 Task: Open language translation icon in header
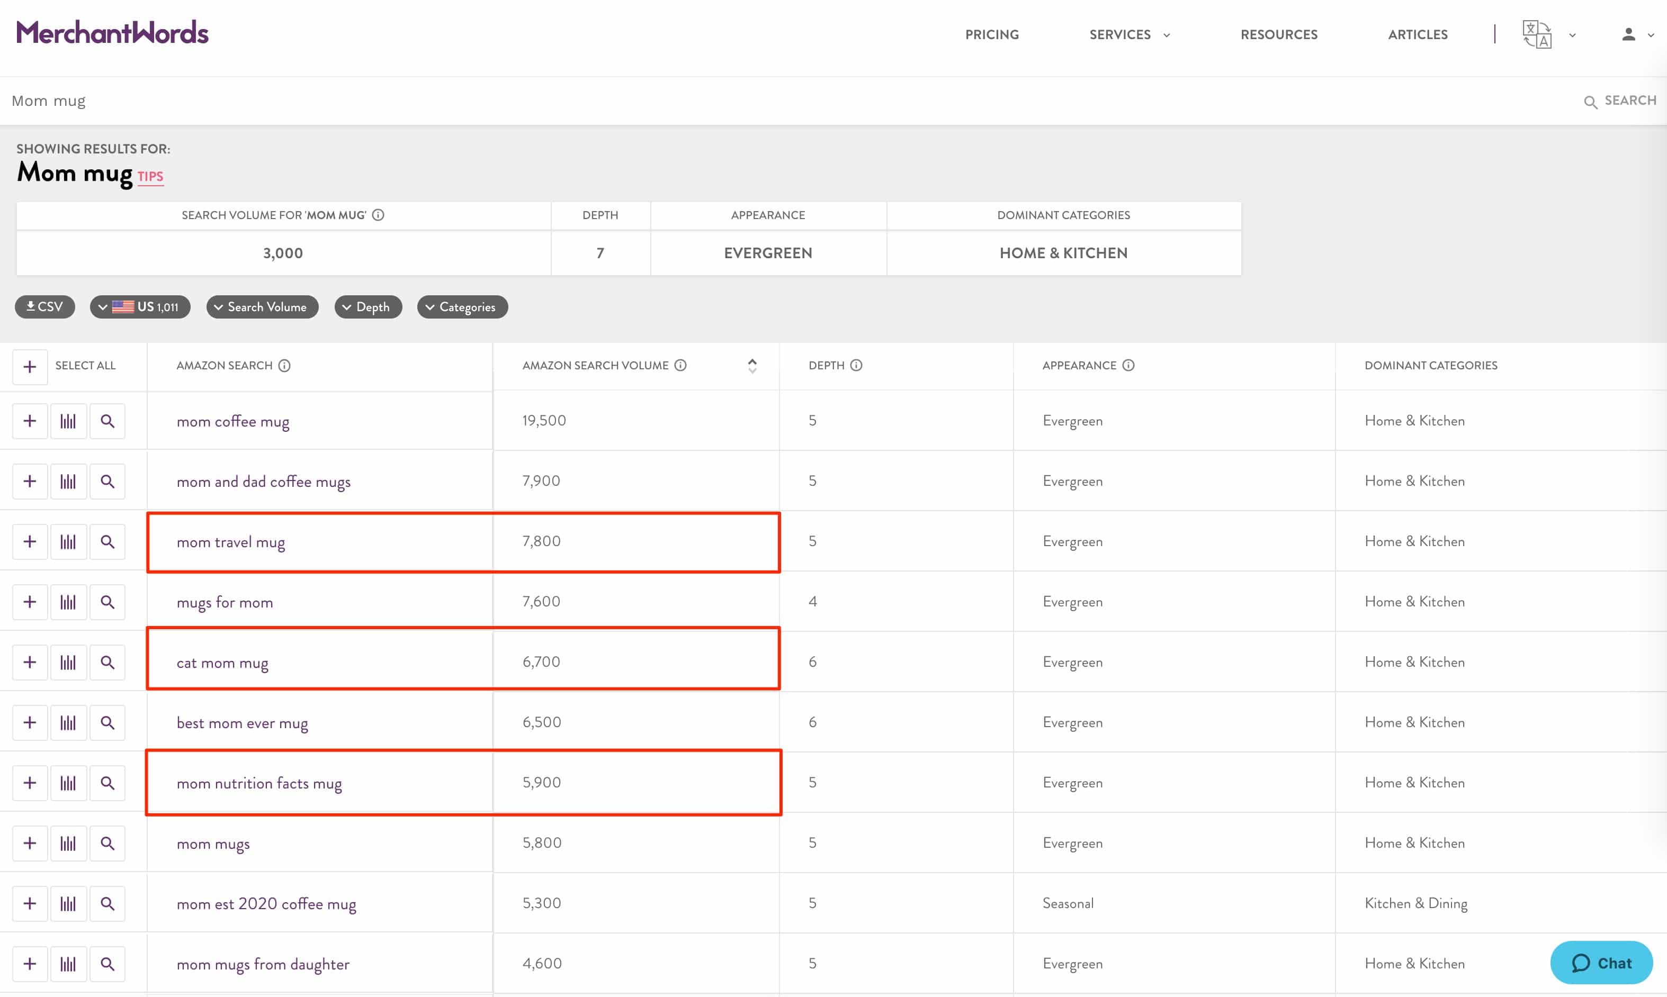coord(1537,34)
